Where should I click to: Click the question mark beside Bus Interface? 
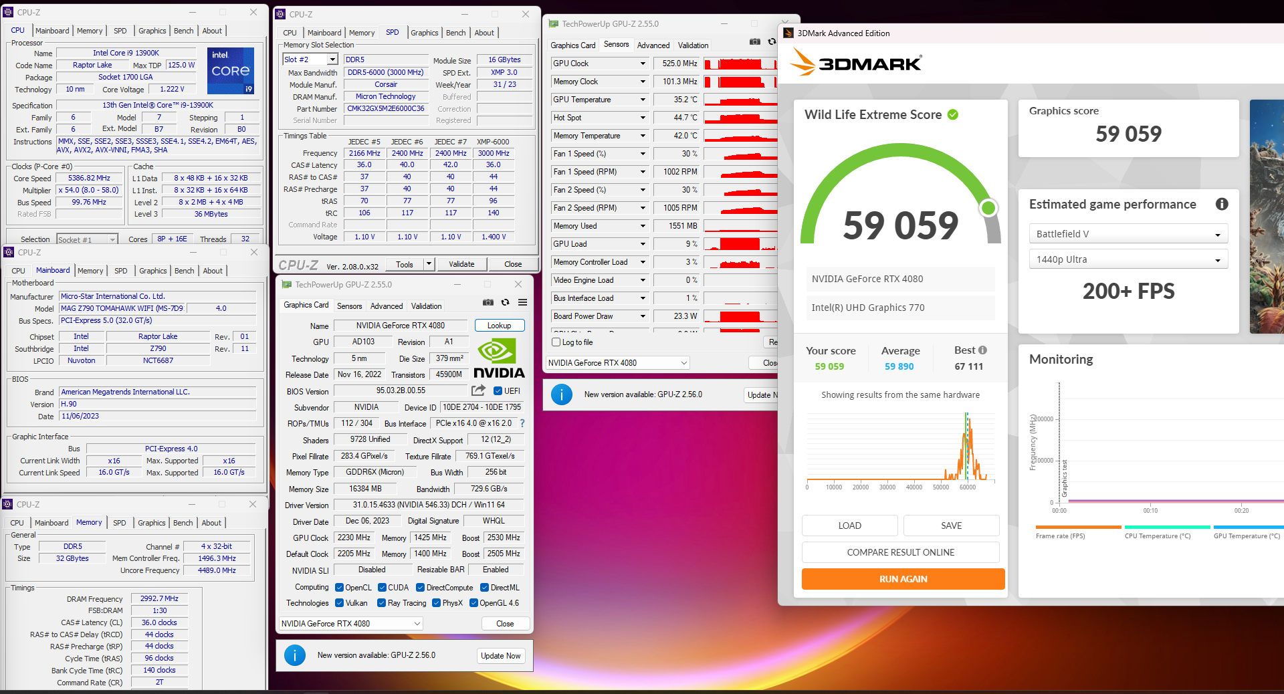tap(522, 423)
